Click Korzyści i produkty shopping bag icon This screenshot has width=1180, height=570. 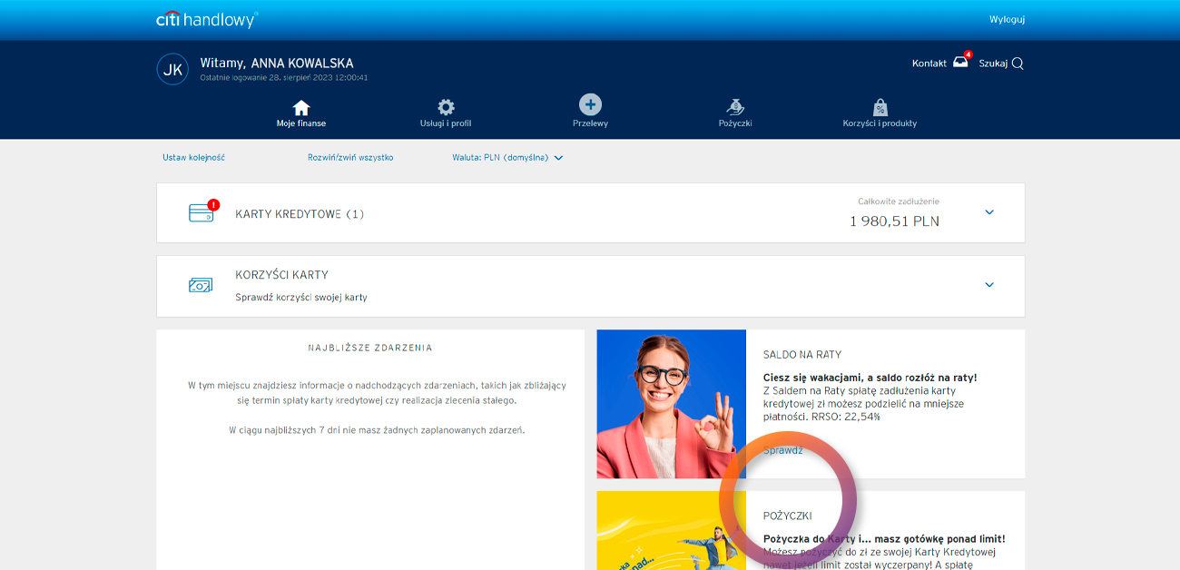(x=880, y=107)
